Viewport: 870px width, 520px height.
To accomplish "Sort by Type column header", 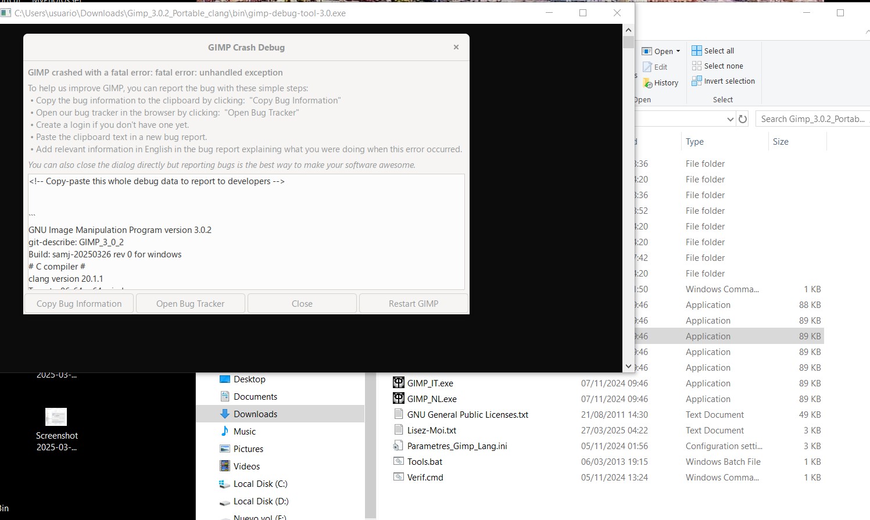I will pos(694,141).
